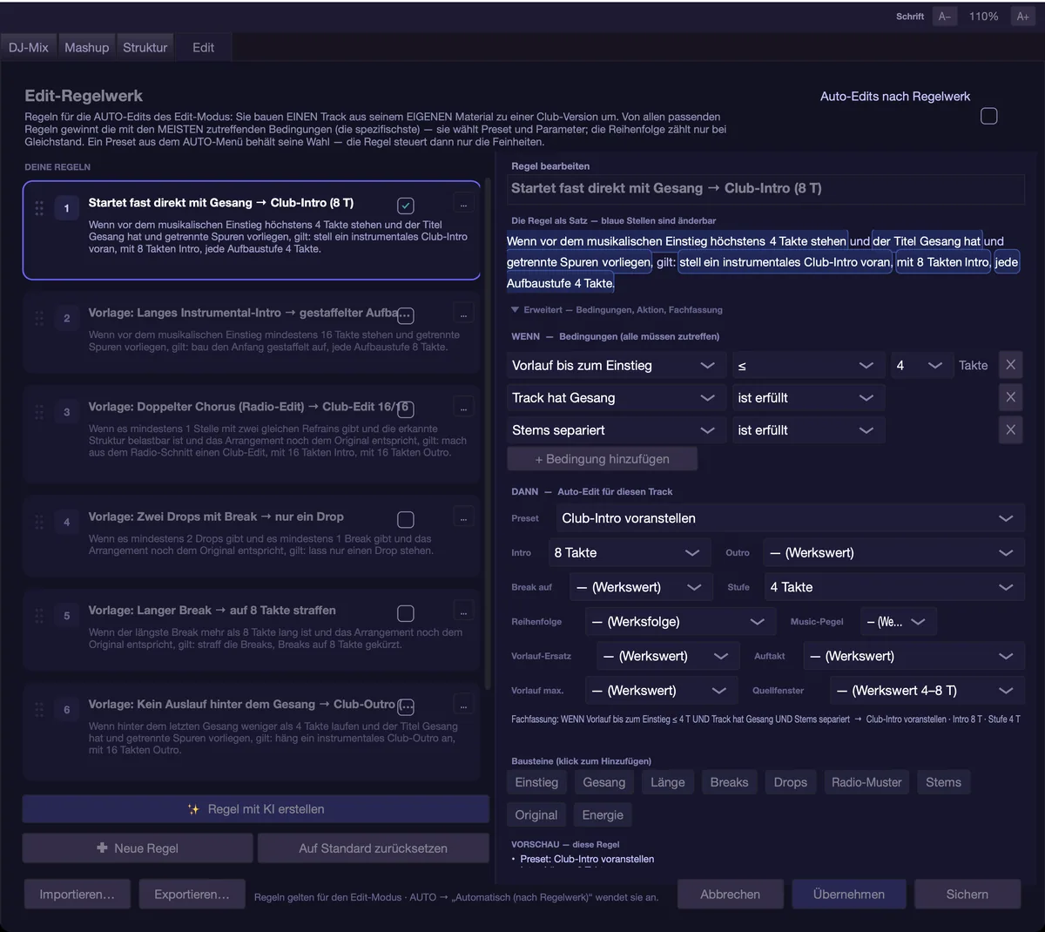The image size is (1045, 932).
Task: Remove the 'Vorlauf bis zum Einstieg' condition
Action: tap(1010, 365)
